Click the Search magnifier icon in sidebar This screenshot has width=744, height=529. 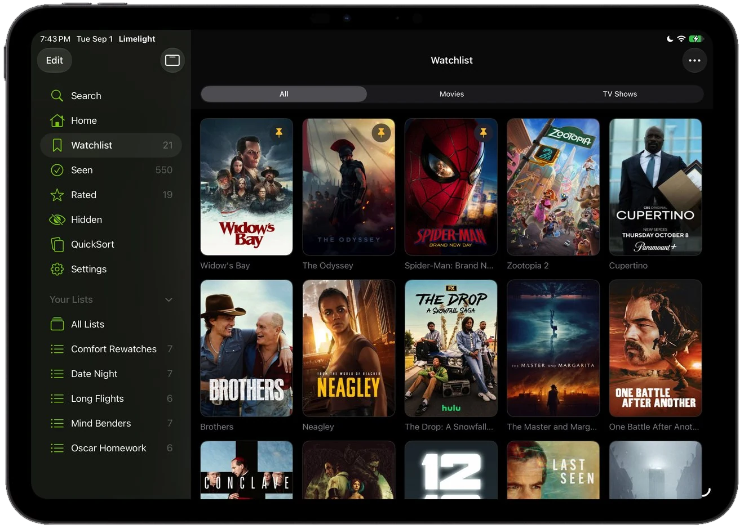57,96
